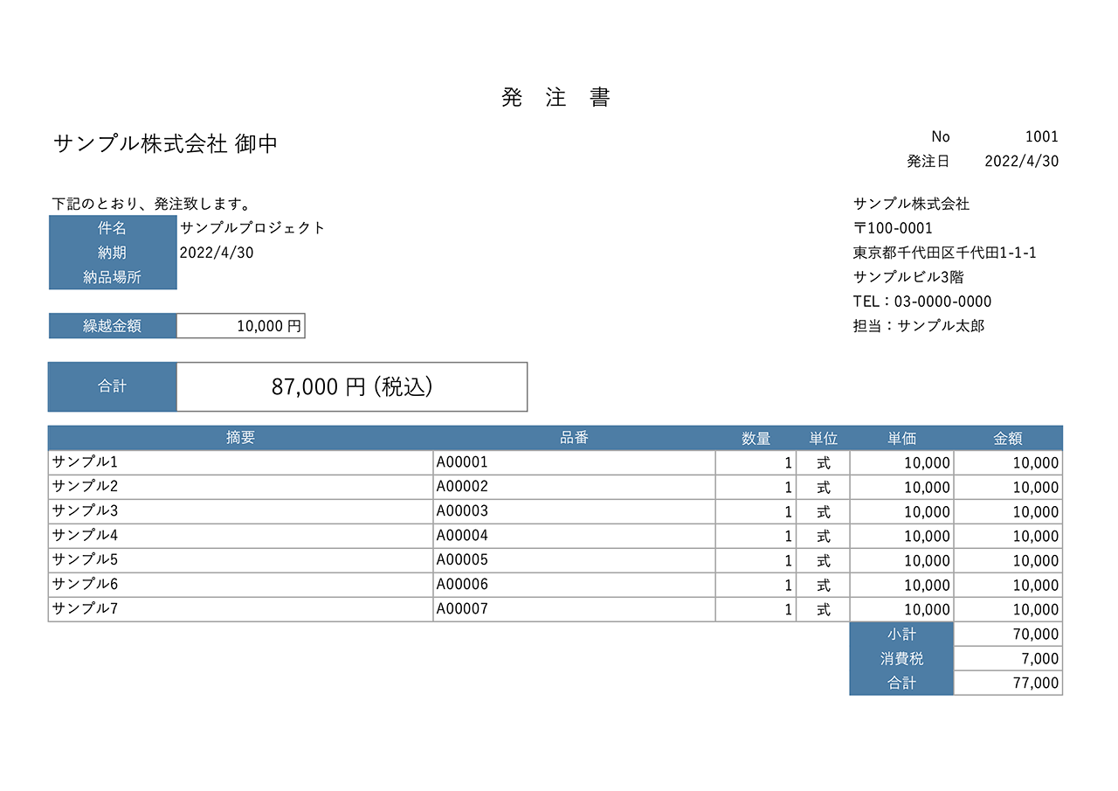Select the order number 1001
Screen dimensions: 1118x791
pyautogui.click(x=1041, y=136)
